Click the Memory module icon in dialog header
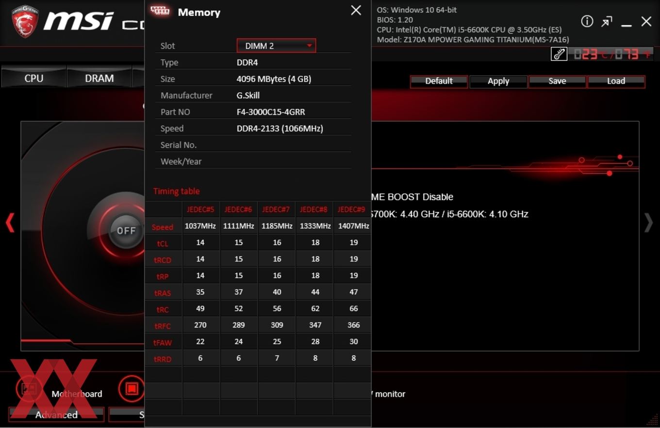Image resolution: width=660 pixels, height=428 pixels. (160, 11)
